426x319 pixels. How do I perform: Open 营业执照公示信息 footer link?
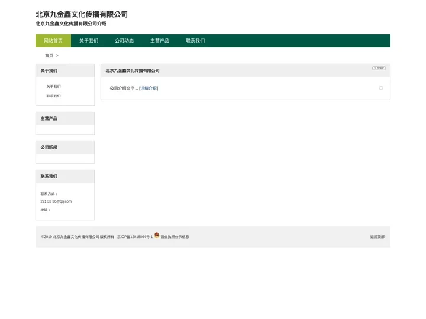click(x=175, y=237)
